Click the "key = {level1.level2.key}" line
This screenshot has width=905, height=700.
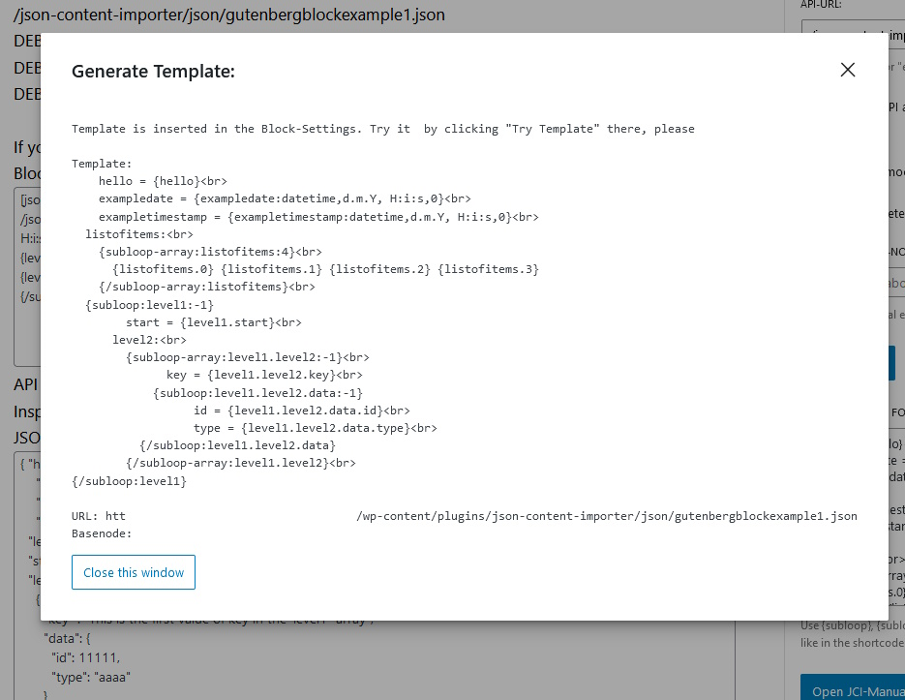[264, 375]
